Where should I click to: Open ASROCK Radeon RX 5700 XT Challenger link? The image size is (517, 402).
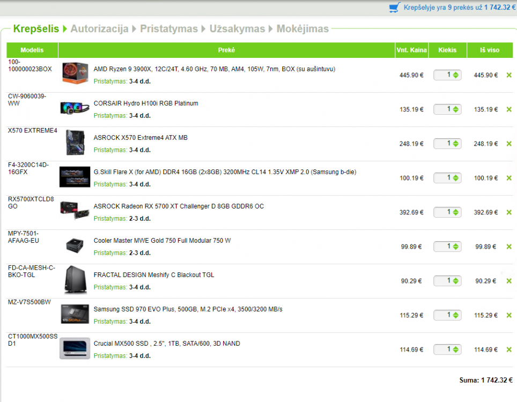pos(179,206)
